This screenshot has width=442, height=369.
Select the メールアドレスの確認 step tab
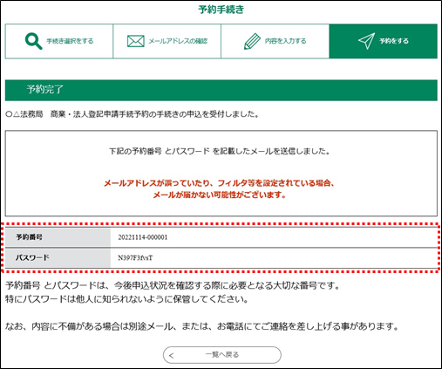coord(167,41)
